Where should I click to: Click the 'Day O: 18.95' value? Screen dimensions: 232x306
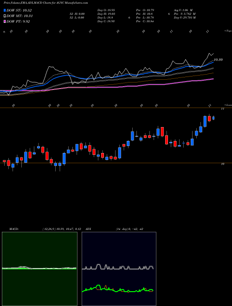106,10
